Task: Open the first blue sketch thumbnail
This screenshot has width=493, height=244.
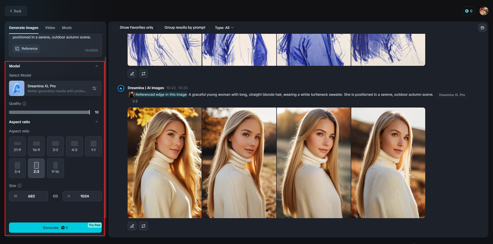Action: (164, 50)
